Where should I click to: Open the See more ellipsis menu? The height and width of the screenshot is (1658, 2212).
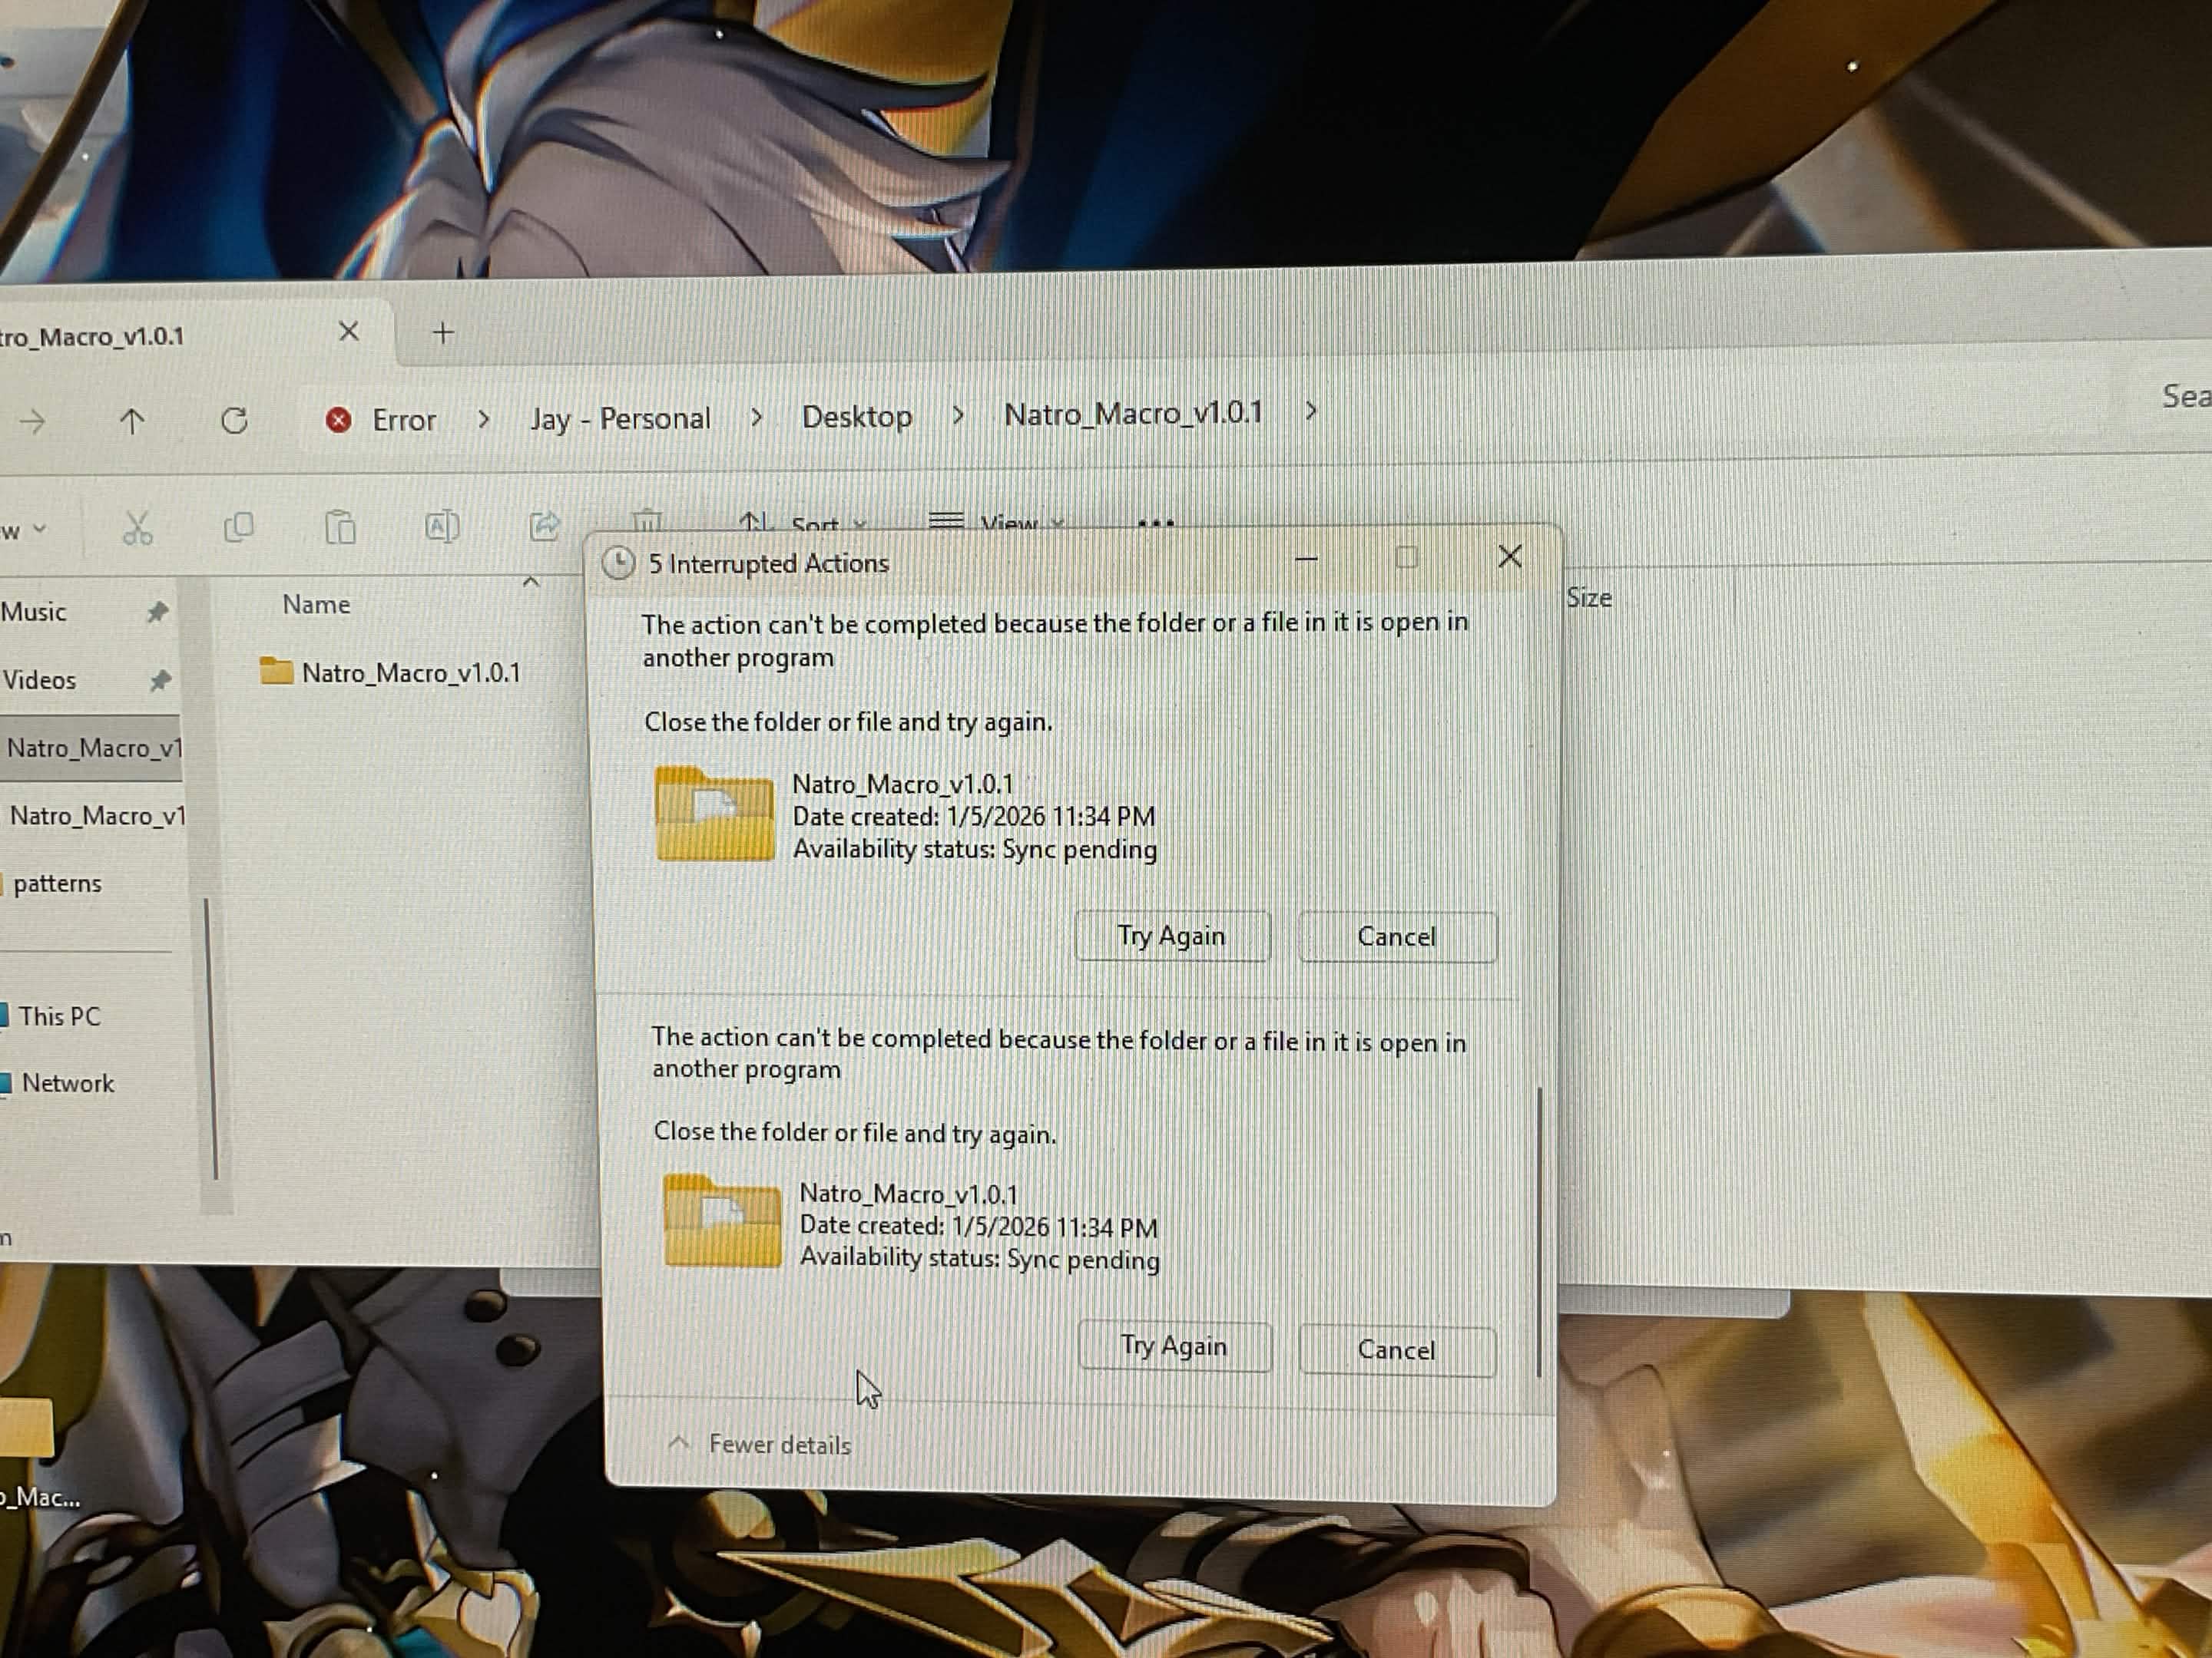(1155, 522)
